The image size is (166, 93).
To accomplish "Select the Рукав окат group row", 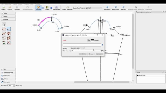I will 151,75.
